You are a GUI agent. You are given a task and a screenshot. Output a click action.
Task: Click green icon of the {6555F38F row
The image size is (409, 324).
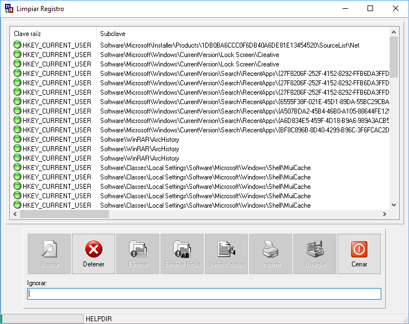(17, 101)
